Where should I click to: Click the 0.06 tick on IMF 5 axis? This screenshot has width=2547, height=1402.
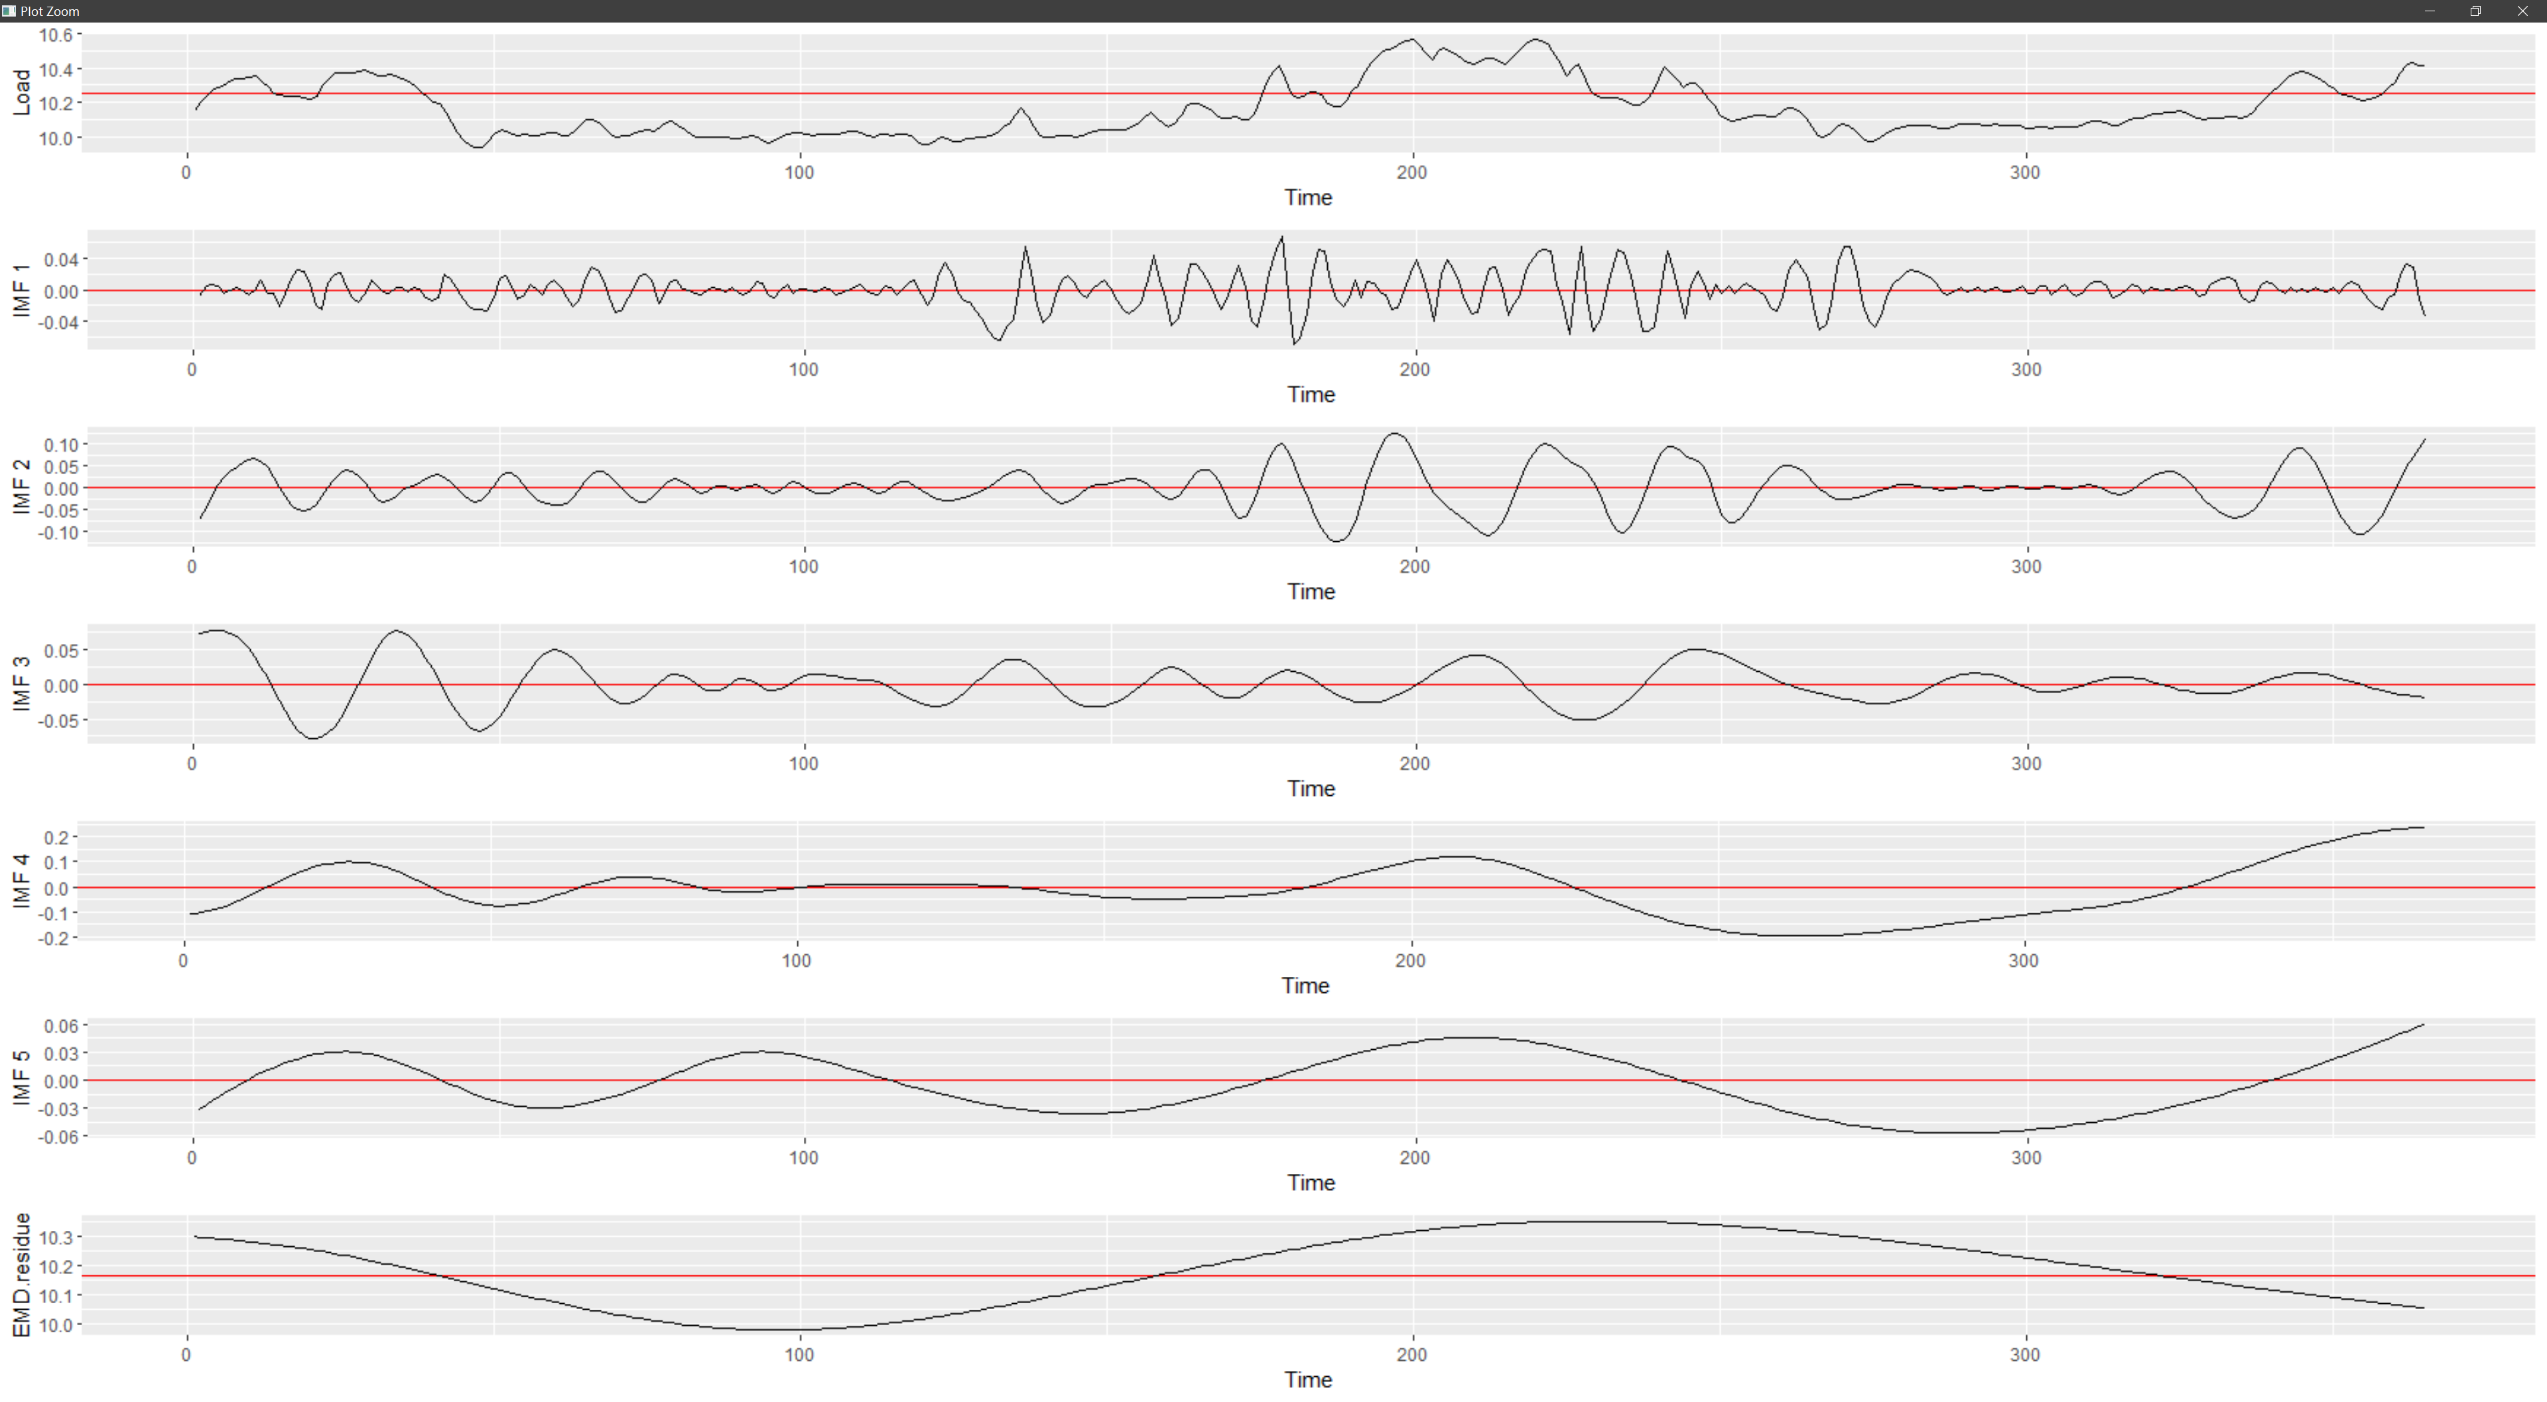point(60,1025)
